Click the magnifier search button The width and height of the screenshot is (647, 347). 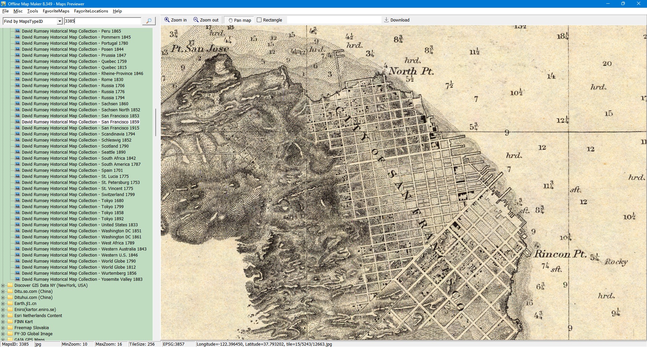click(149, 21)
